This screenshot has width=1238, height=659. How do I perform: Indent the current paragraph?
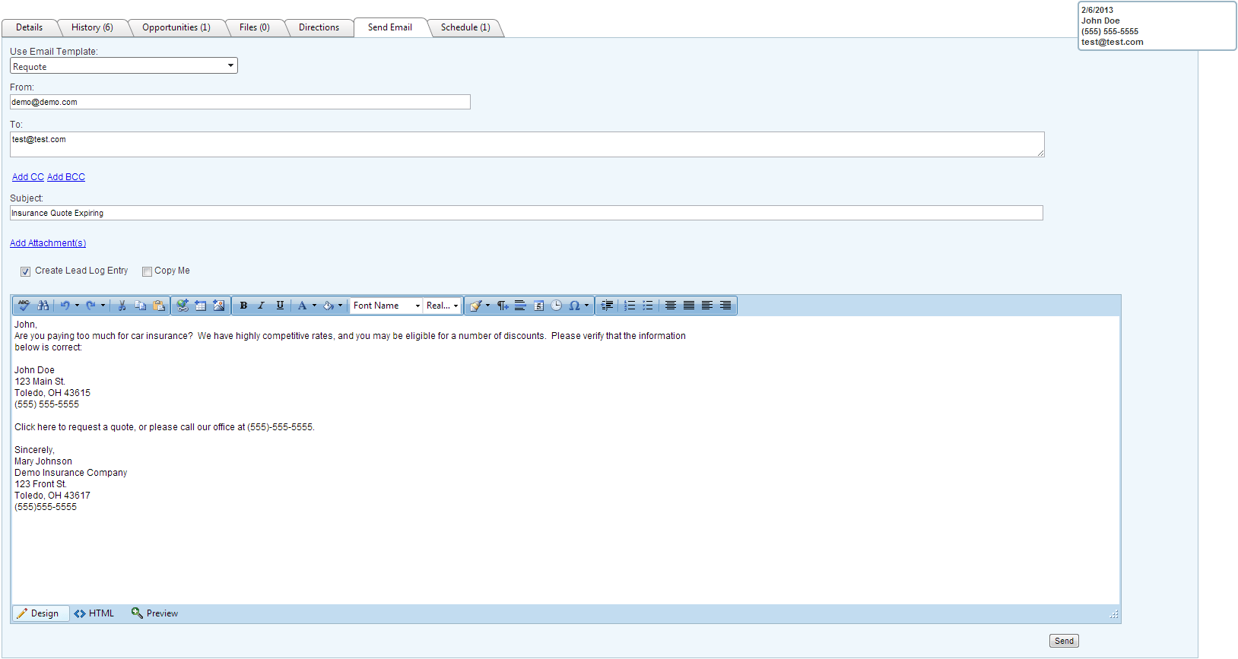(x=607, y=306)
